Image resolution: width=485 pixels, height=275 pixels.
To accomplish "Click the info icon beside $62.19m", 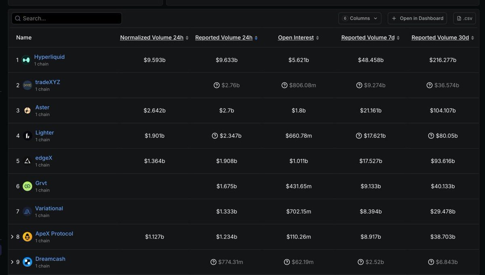I will [x=287, y=262].
